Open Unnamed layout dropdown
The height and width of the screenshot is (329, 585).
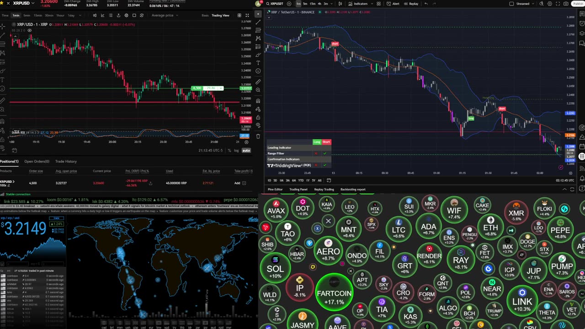(x=525, y=4)
